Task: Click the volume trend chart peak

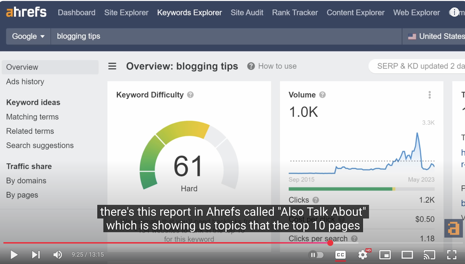Action: (417, 133)
